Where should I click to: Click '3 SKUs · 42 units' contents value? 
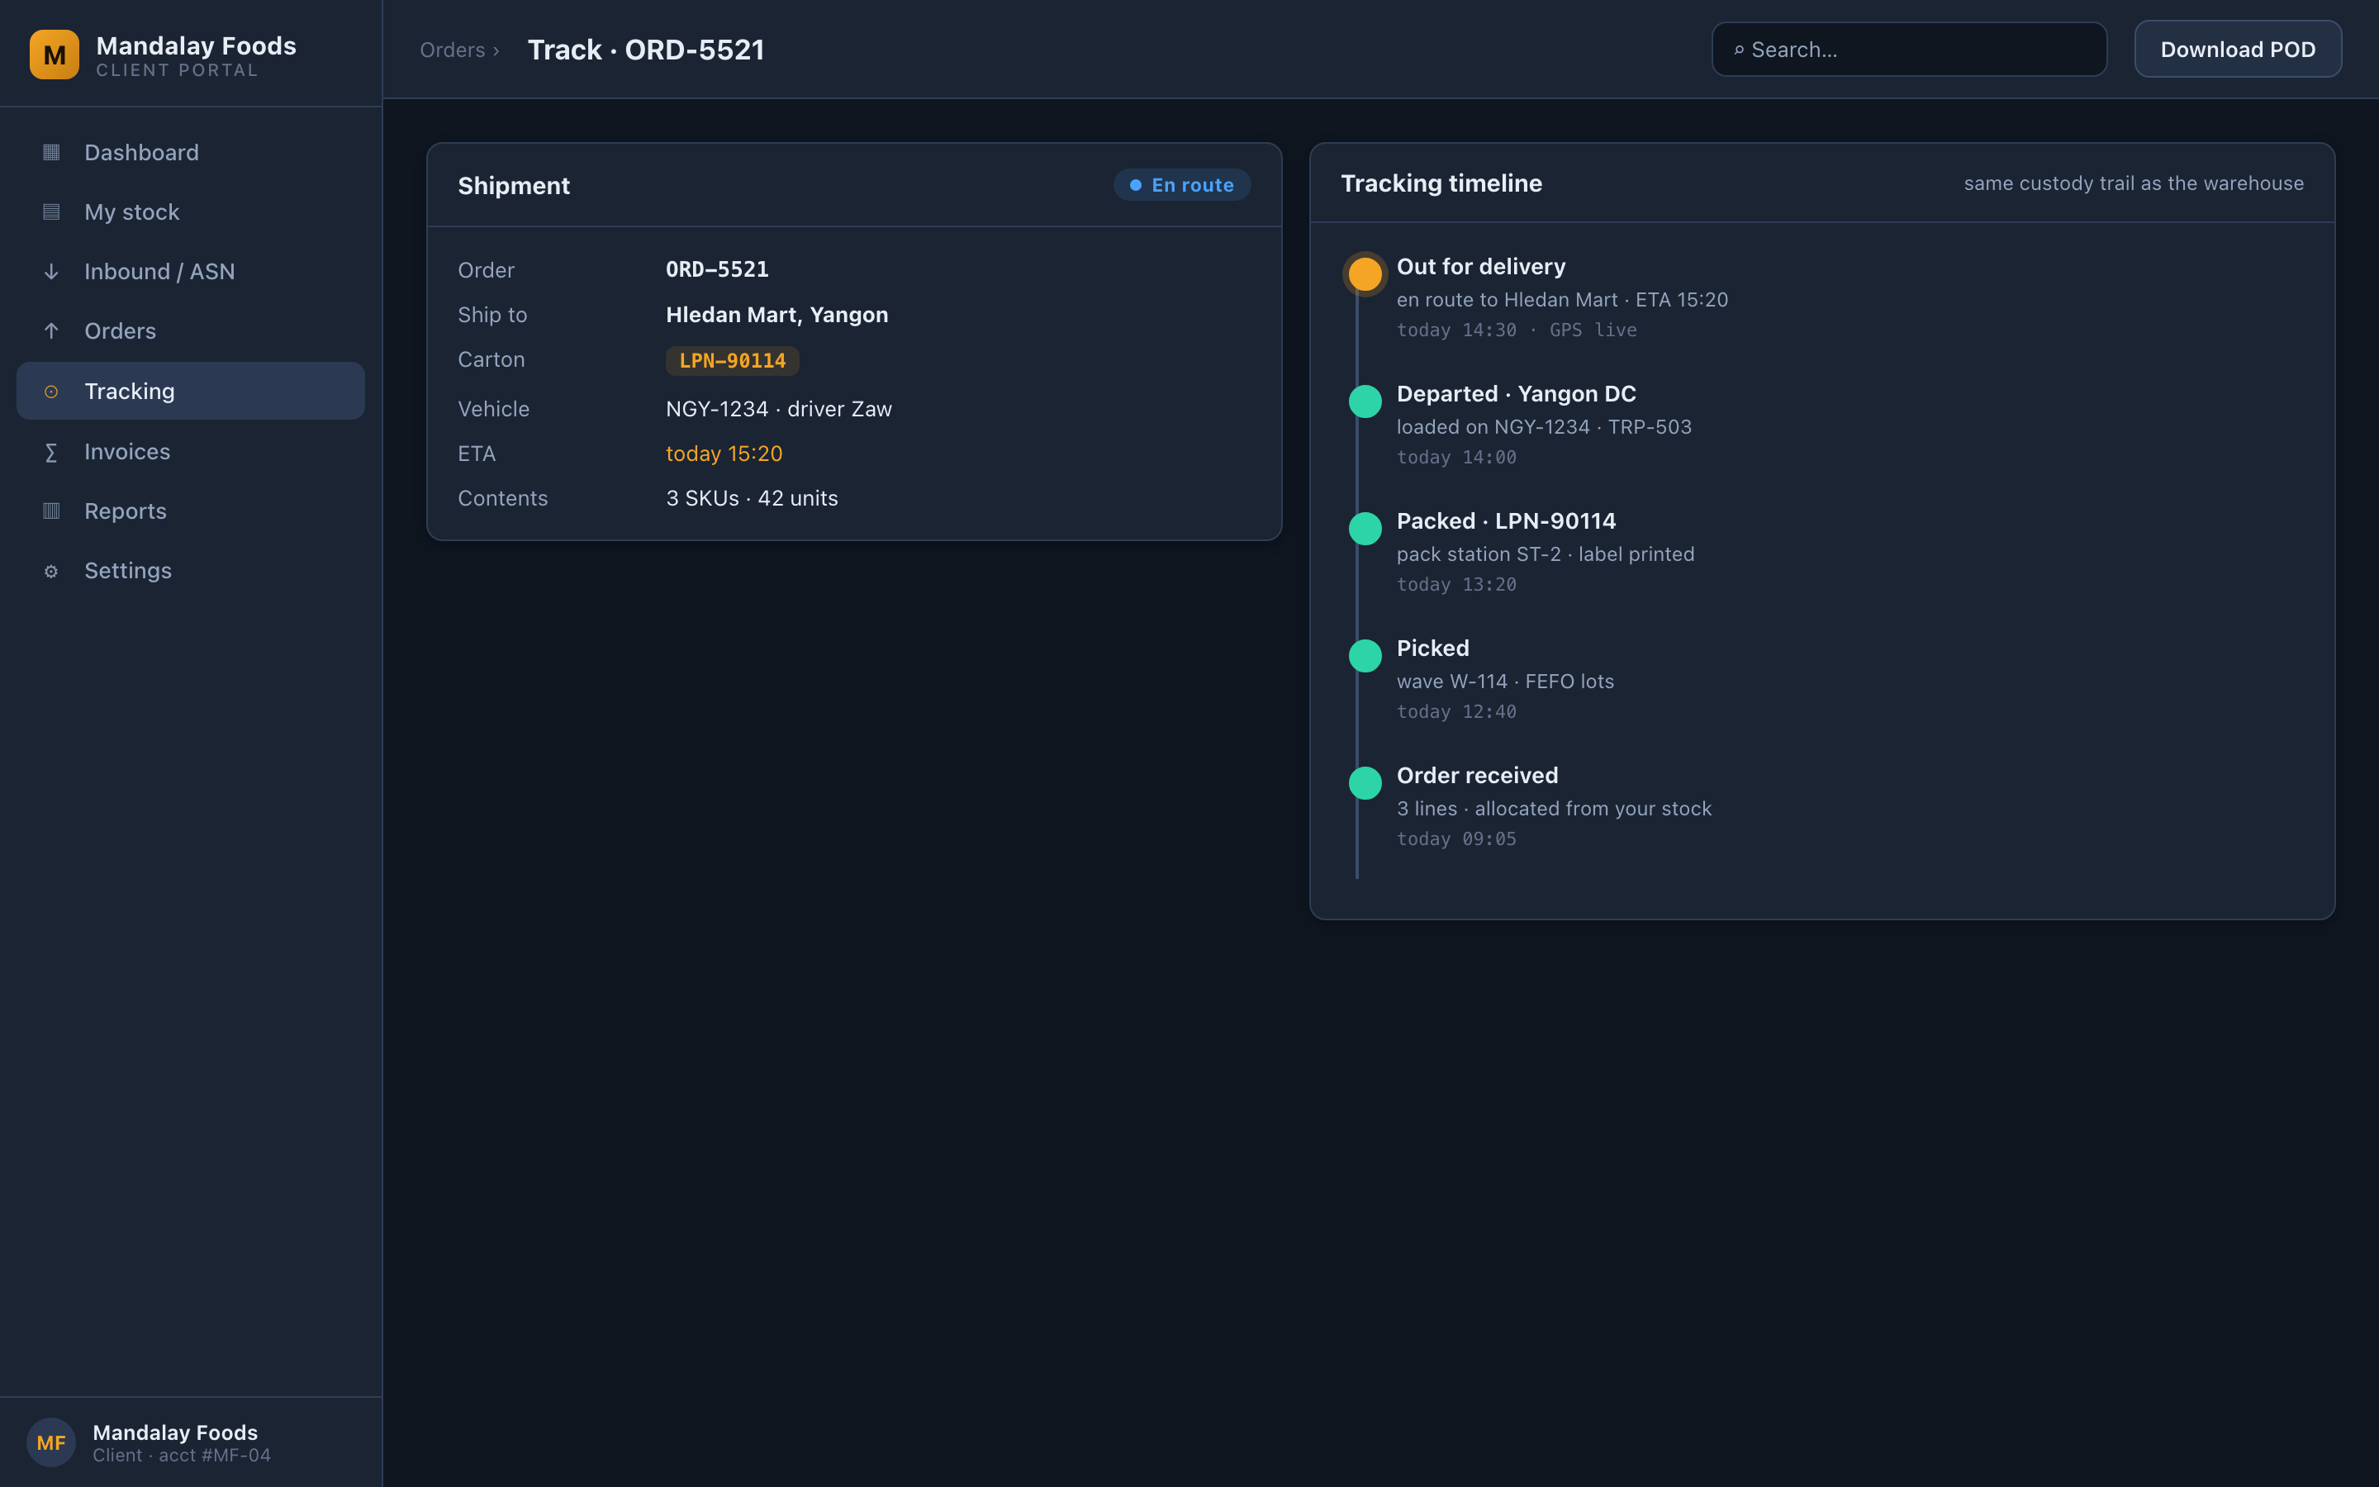pos(751,499)
